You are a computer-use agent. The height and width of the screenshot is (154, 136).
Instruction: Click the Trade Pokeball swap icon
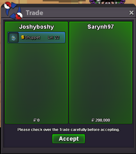[x=13, y=10]
